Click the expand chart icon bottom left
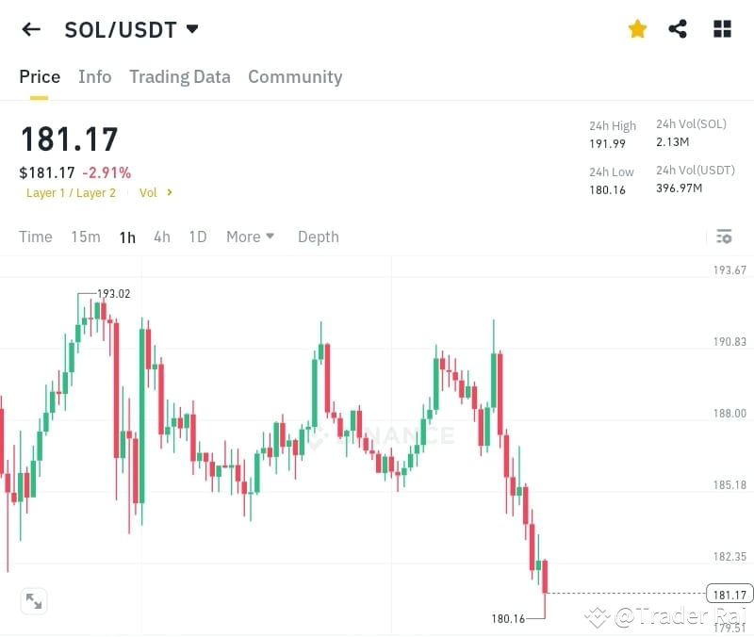This screenshot has height=637, width=754. 34,601
